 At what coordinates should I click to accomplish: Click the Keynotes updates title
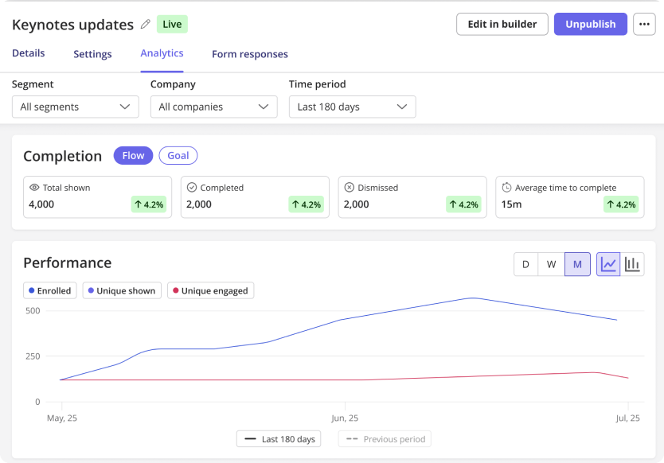[x=72, y=25]
